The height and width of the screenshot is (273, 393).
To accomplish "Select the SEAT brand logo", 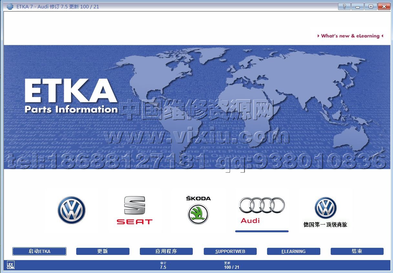I will click(134, 210).
